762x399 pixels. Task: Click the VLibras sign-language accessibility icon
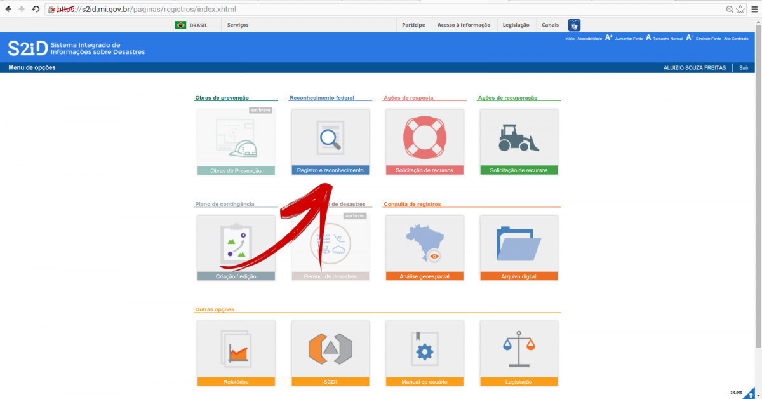[x=574, y=25]
